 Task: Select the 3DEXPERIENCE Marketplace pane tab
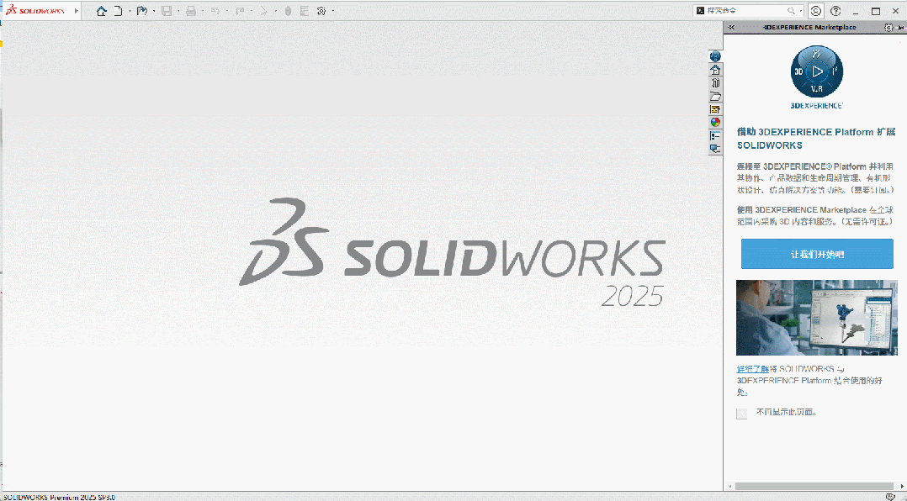[x=715, y=56]
